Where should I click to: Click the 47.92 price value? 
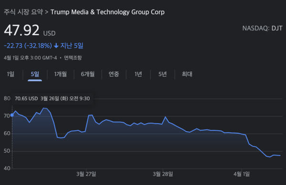[x=21, y=30]
